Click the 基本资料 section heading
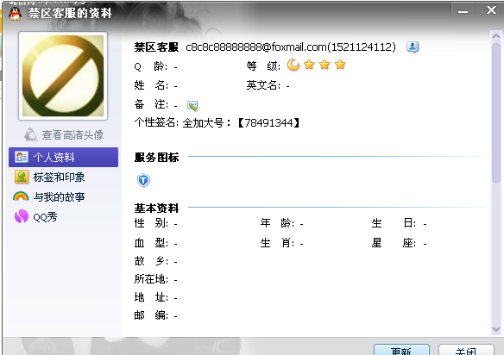The width and height of the screenshot is (504, 355). tap(156, 209)
